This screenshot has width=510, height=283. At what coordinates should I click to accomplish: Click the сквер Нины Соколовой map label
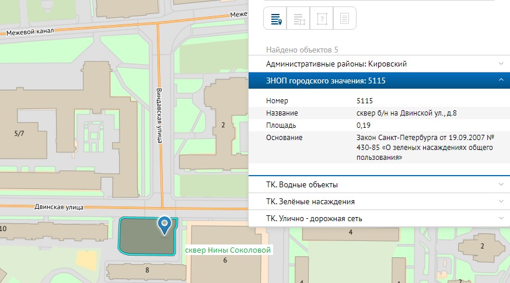click(x=228, y=250)
